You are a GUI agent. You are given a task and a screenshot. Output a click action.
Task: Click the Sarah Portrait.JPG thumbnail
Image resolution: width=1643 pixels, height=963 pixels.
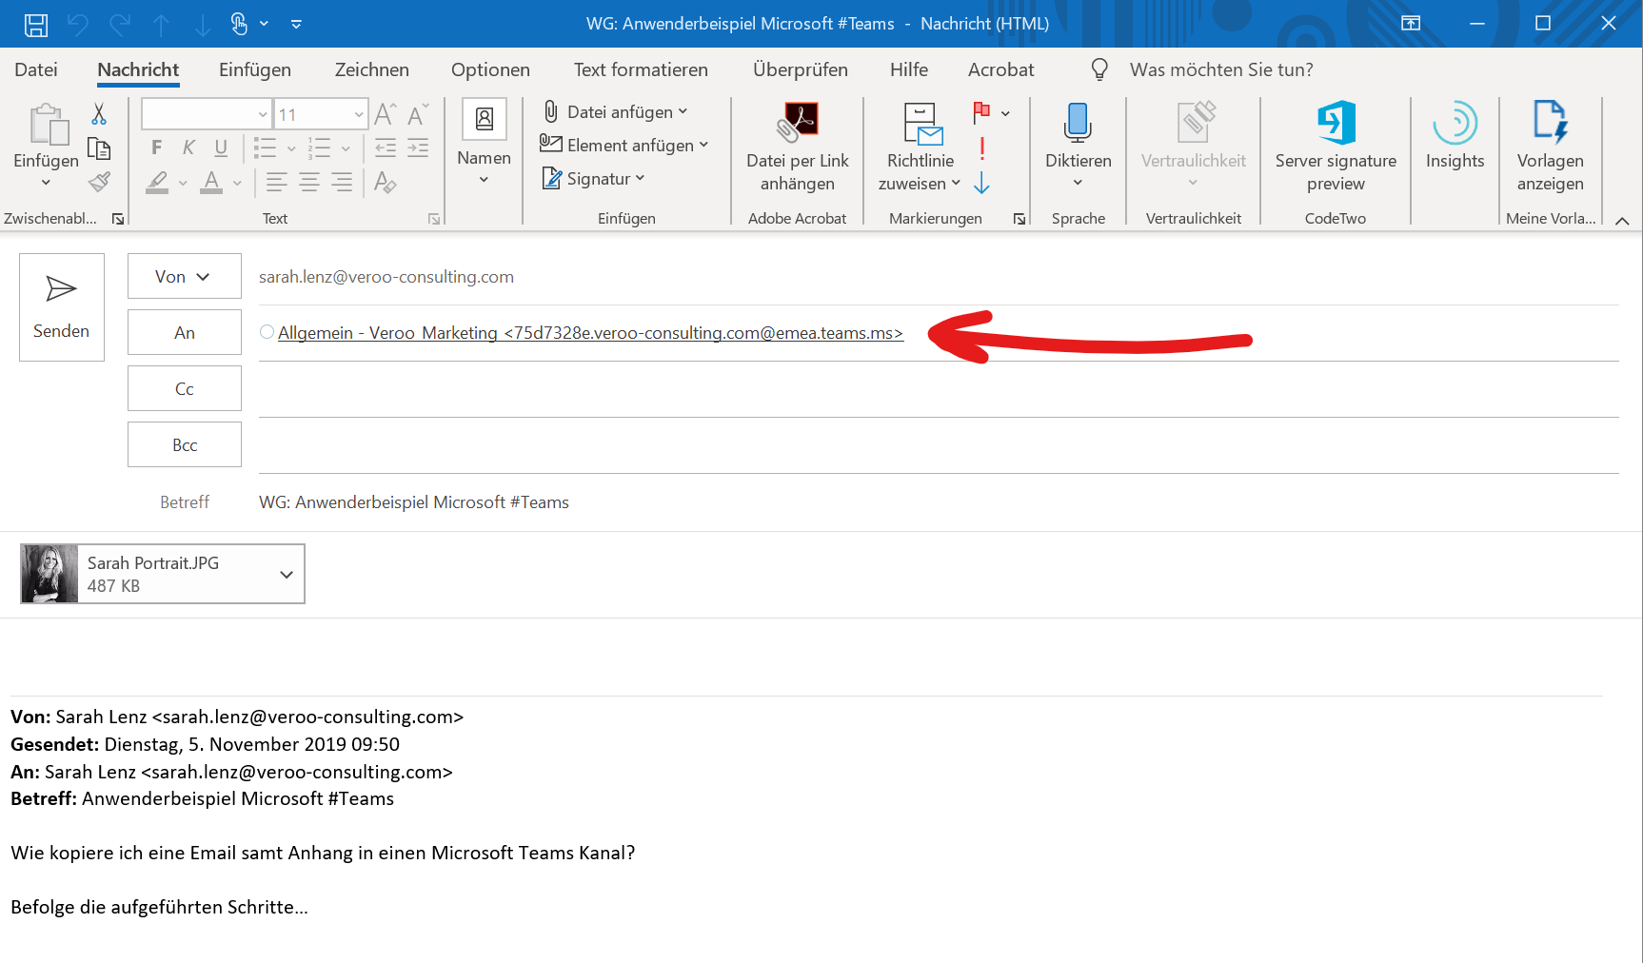49,574
